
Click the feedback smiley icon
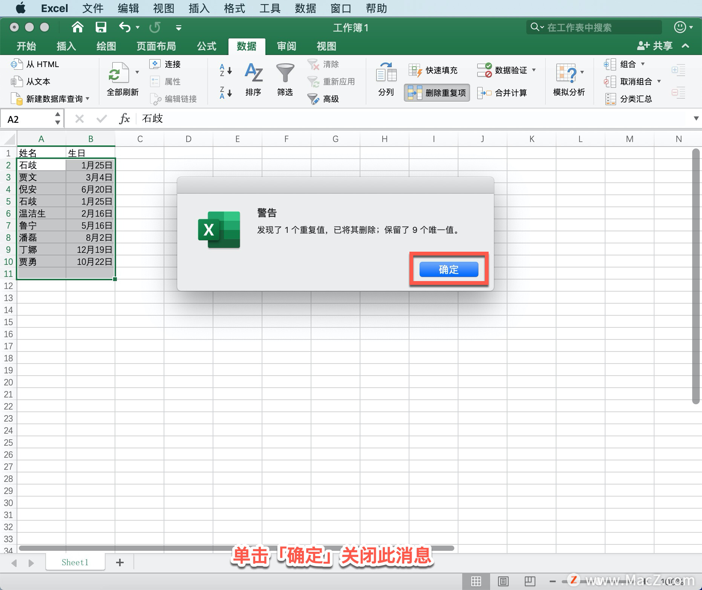pos(680,27)
